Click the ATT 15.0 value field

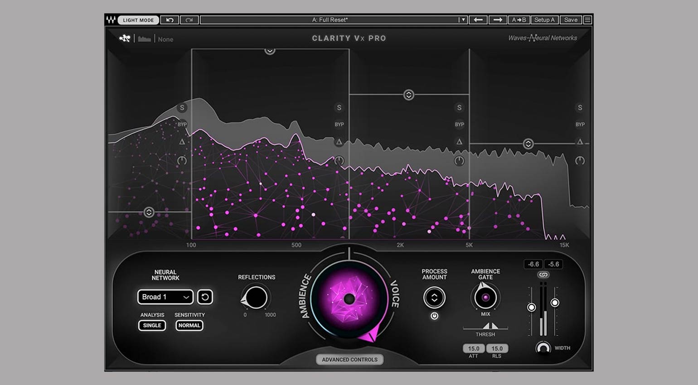tap(474, 348)
